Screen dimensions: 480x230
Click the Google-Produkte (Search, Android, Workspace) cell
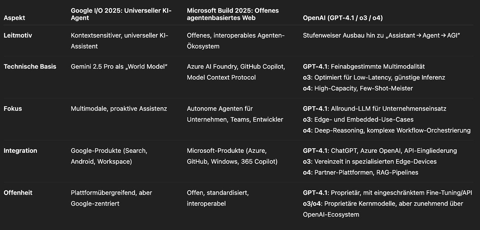pyautogui.click(x=109, y=156)
